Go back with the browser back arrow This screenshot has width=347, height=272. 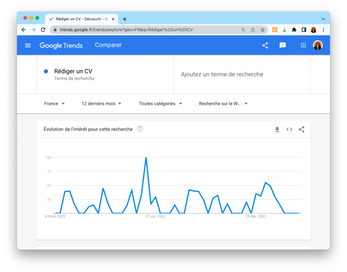[24, 30]
